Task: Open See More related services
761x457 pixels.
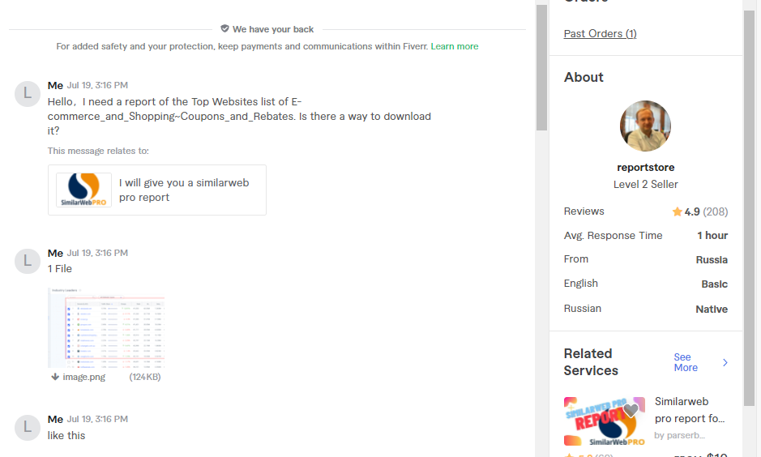Action: [x=686, y=362]
